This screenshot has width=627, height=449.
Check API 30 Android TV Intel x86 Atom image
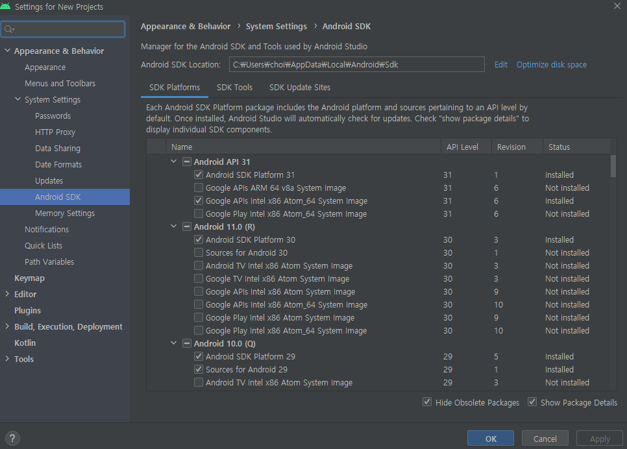click(199, 265)
